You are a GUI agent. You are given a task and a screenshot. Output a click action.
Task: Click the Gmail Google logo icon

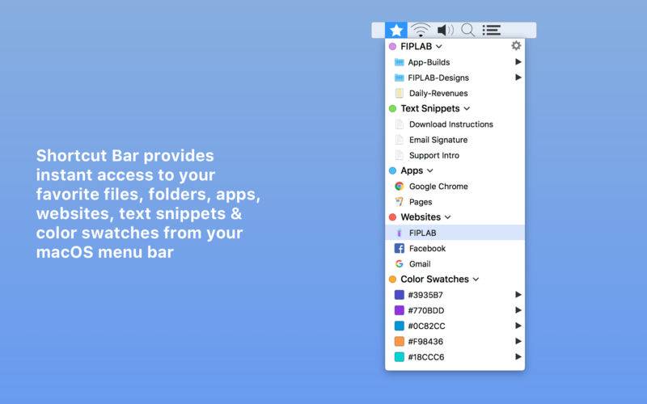point(399,264)
